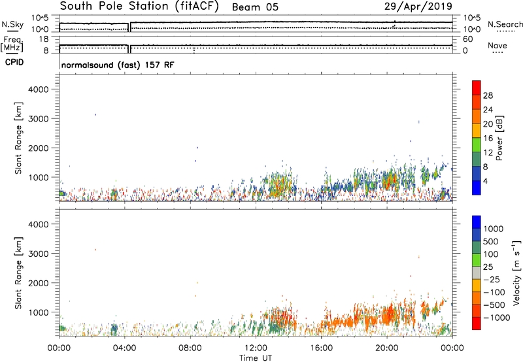Click the 04:00 time tick label
The height and width of the screenshot is (362, 523).
coord(124,348)
